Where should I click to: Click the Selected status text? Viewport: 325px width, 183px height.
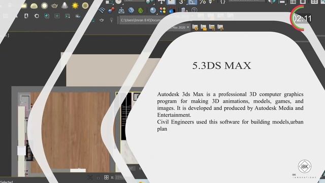pos(7,181)
